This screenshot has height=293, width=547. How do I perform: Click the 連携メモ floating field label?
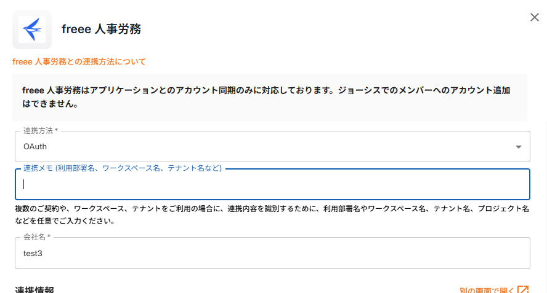coord(122,168)
